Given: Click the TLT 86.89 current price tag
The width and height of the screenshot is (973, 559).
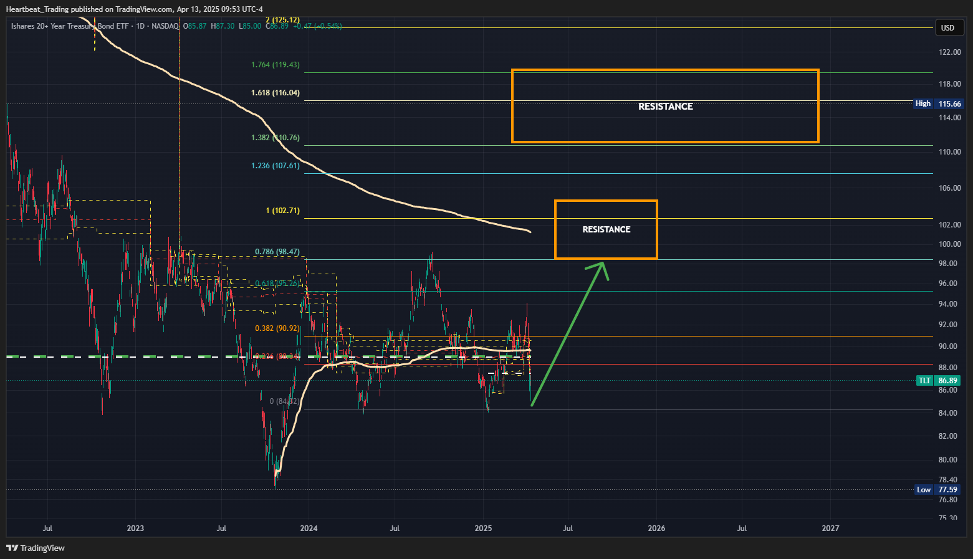Looking at the screenshot, I should (938, 381).
